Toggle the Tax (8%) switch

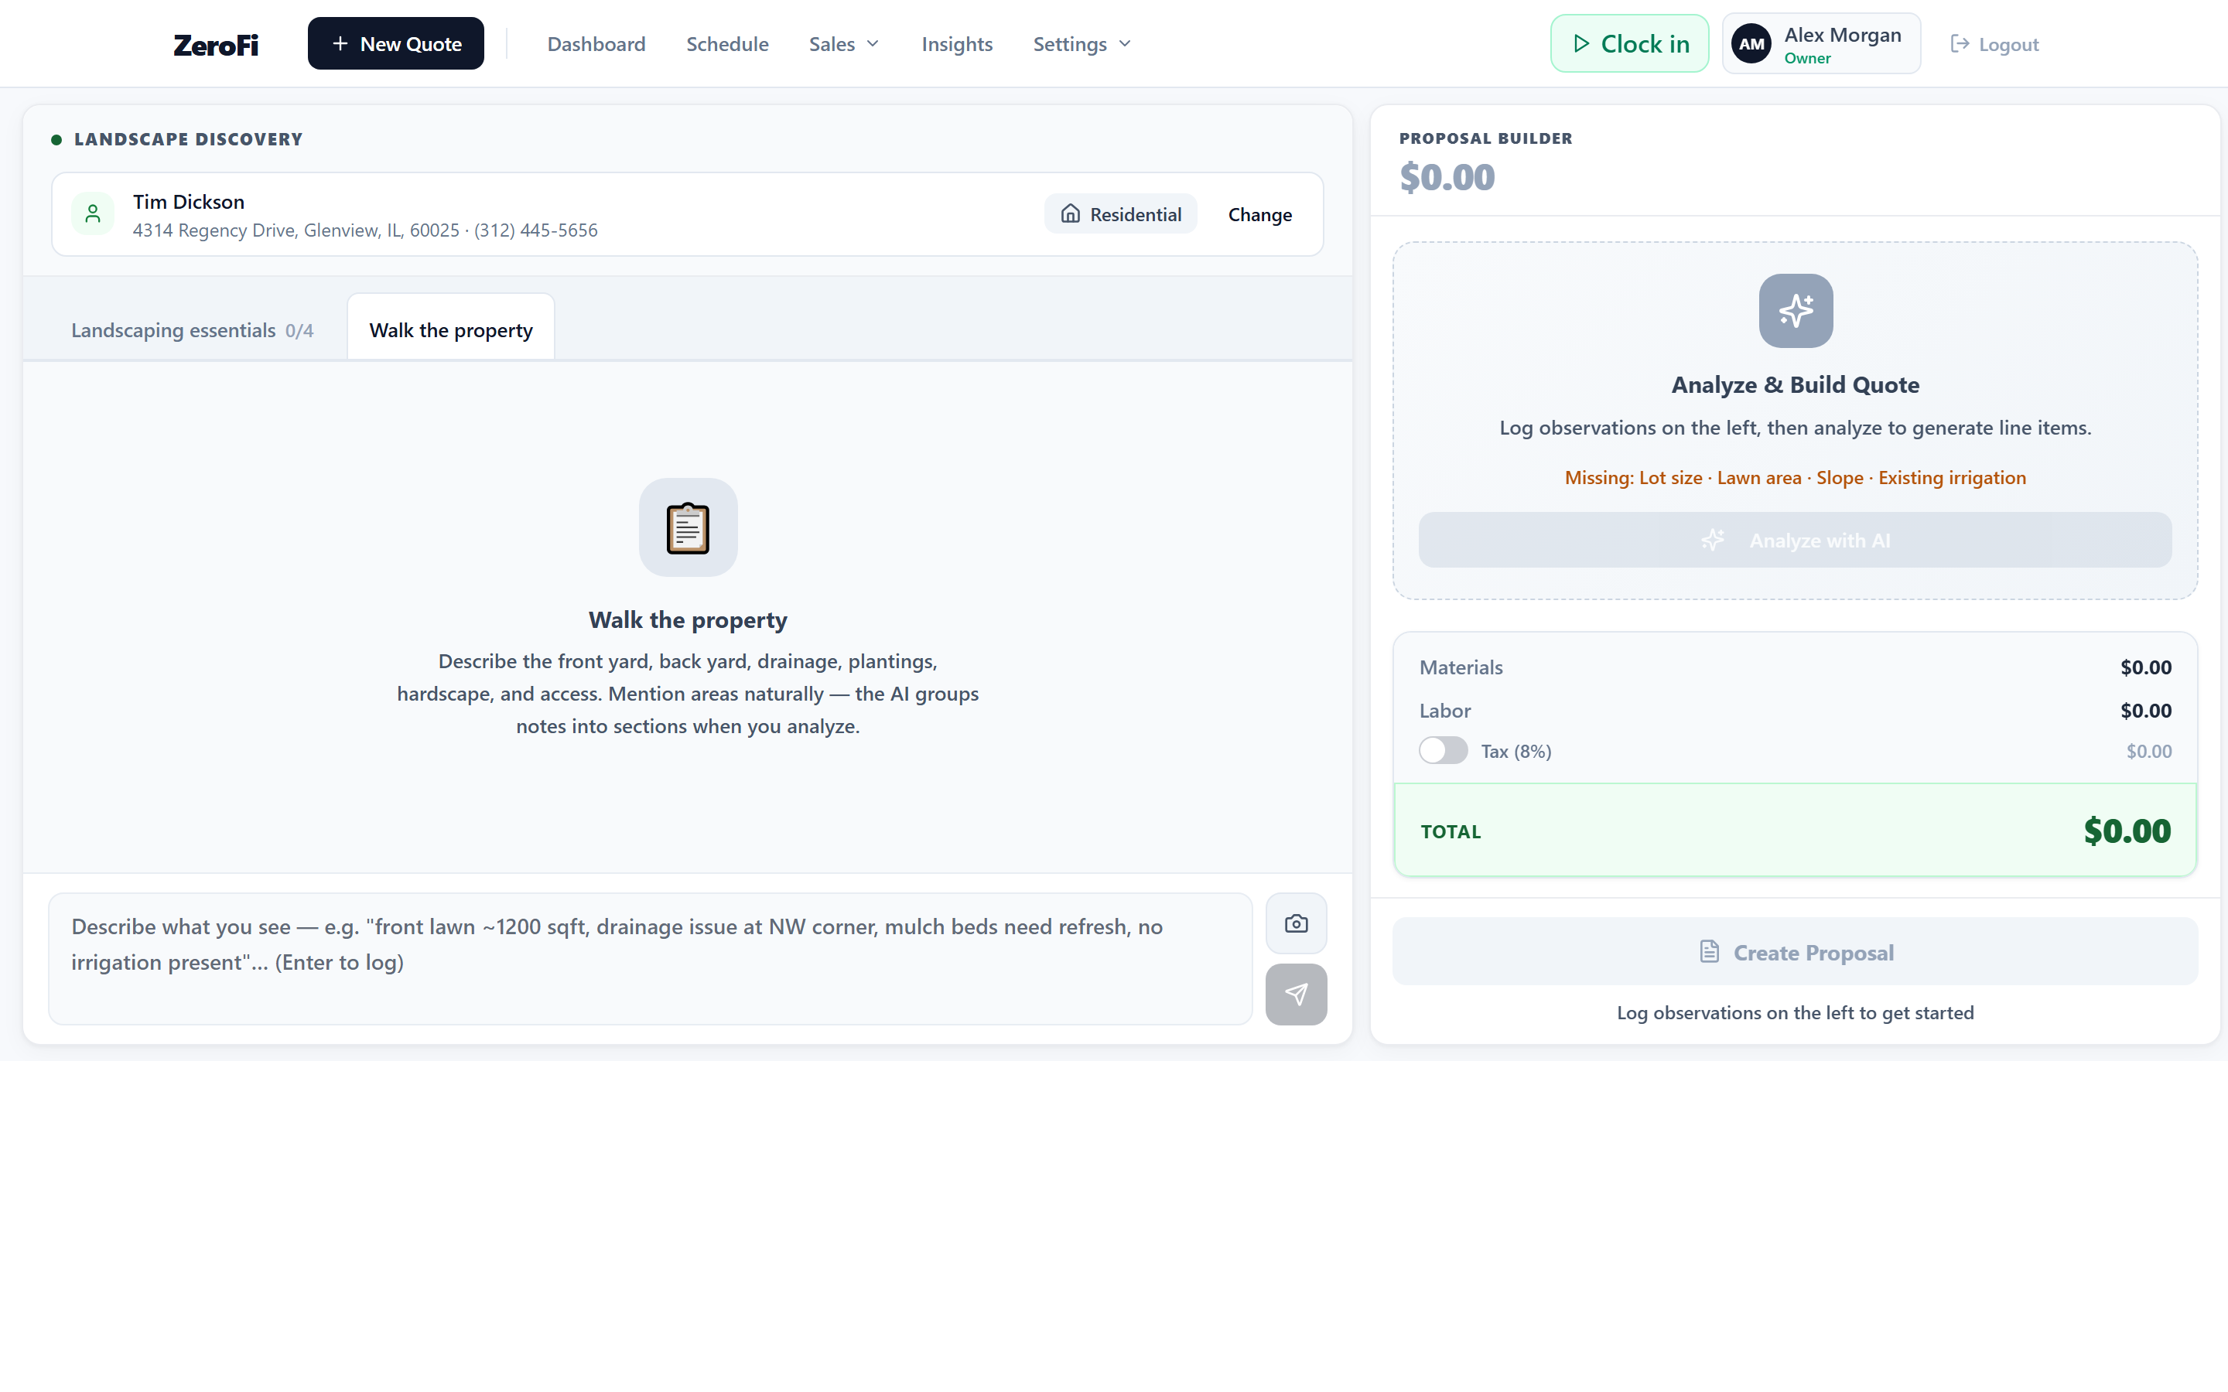click(1443, 750)
